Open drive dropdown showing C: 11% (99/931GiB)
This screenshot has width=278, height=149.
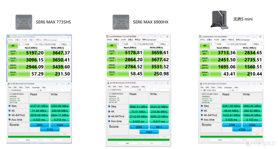pos(147,44)
